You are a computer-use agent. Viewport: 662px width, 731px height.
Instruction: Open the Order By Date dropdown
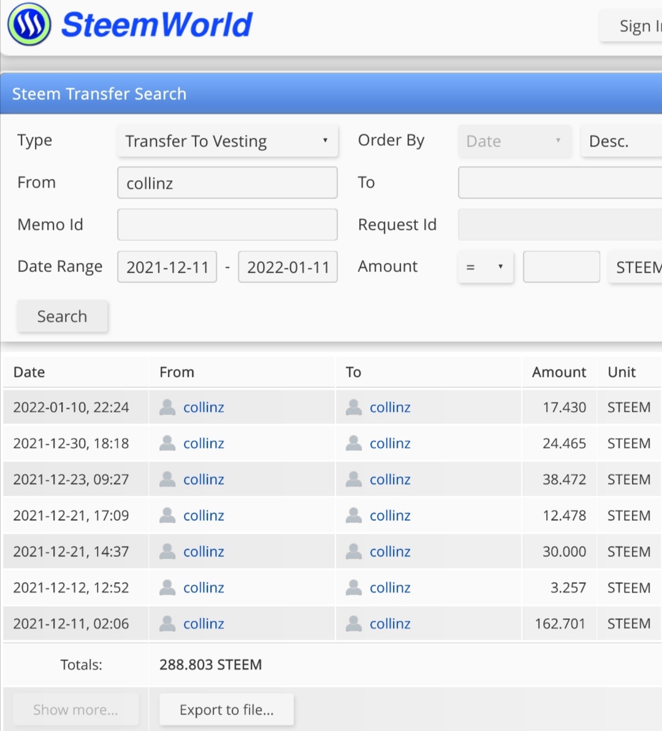pyautogui.click(x=514, y=141)
